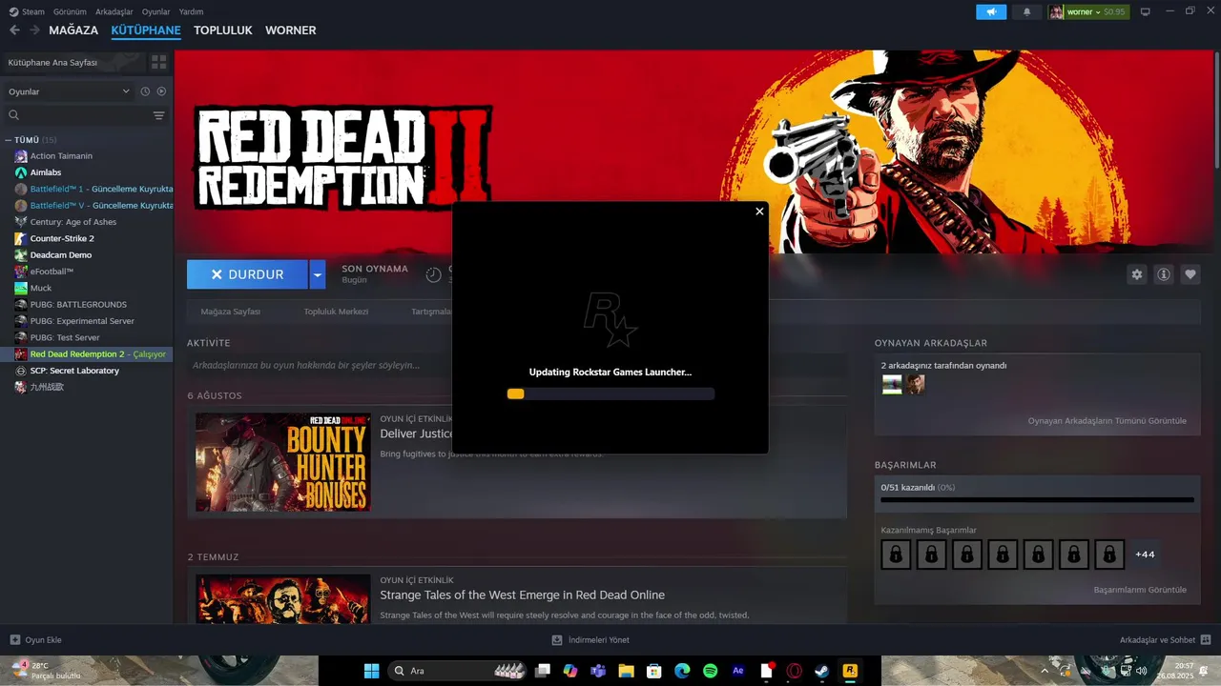1221x686 pixels.
Task: Toggle the ready-to-play filter icon
Action: point(161,91)
